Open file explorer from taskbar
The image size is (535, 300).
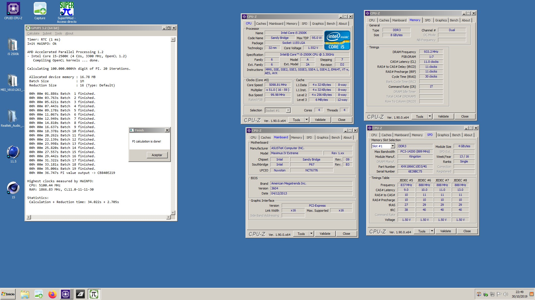click(25, 294)
